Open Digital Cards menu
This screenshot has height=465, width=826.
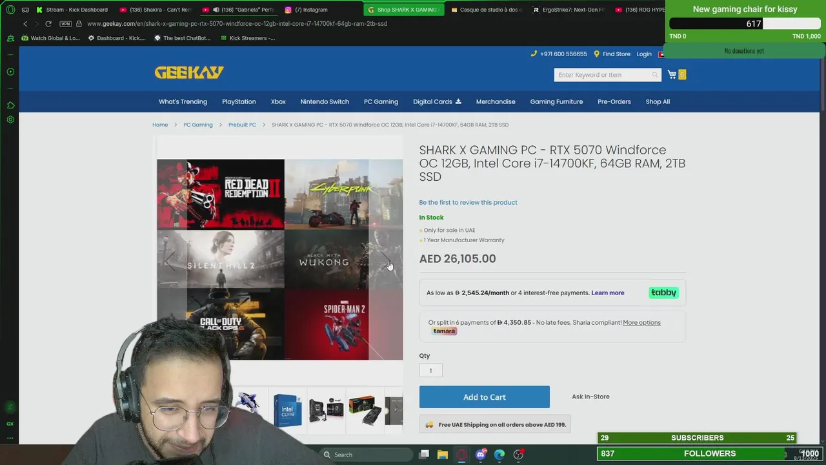pos(437,101)
